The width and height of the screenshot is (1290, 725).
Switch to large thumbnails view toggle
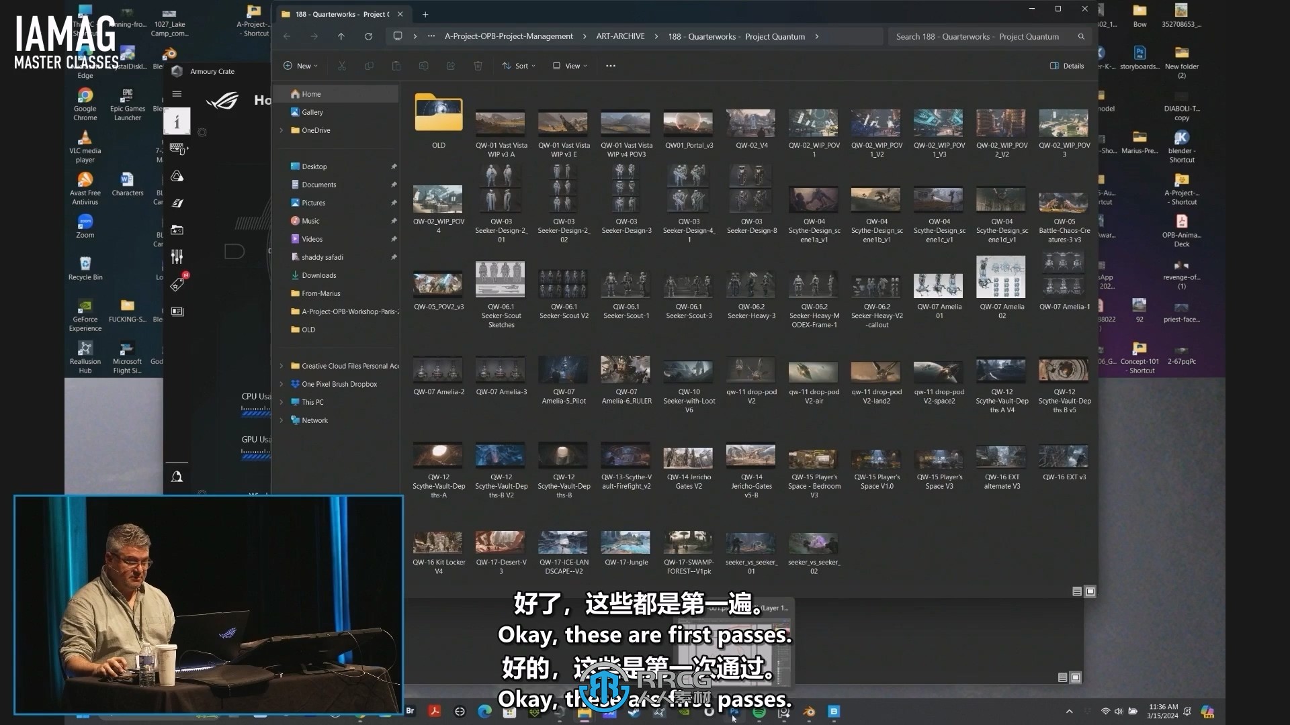1090,591
